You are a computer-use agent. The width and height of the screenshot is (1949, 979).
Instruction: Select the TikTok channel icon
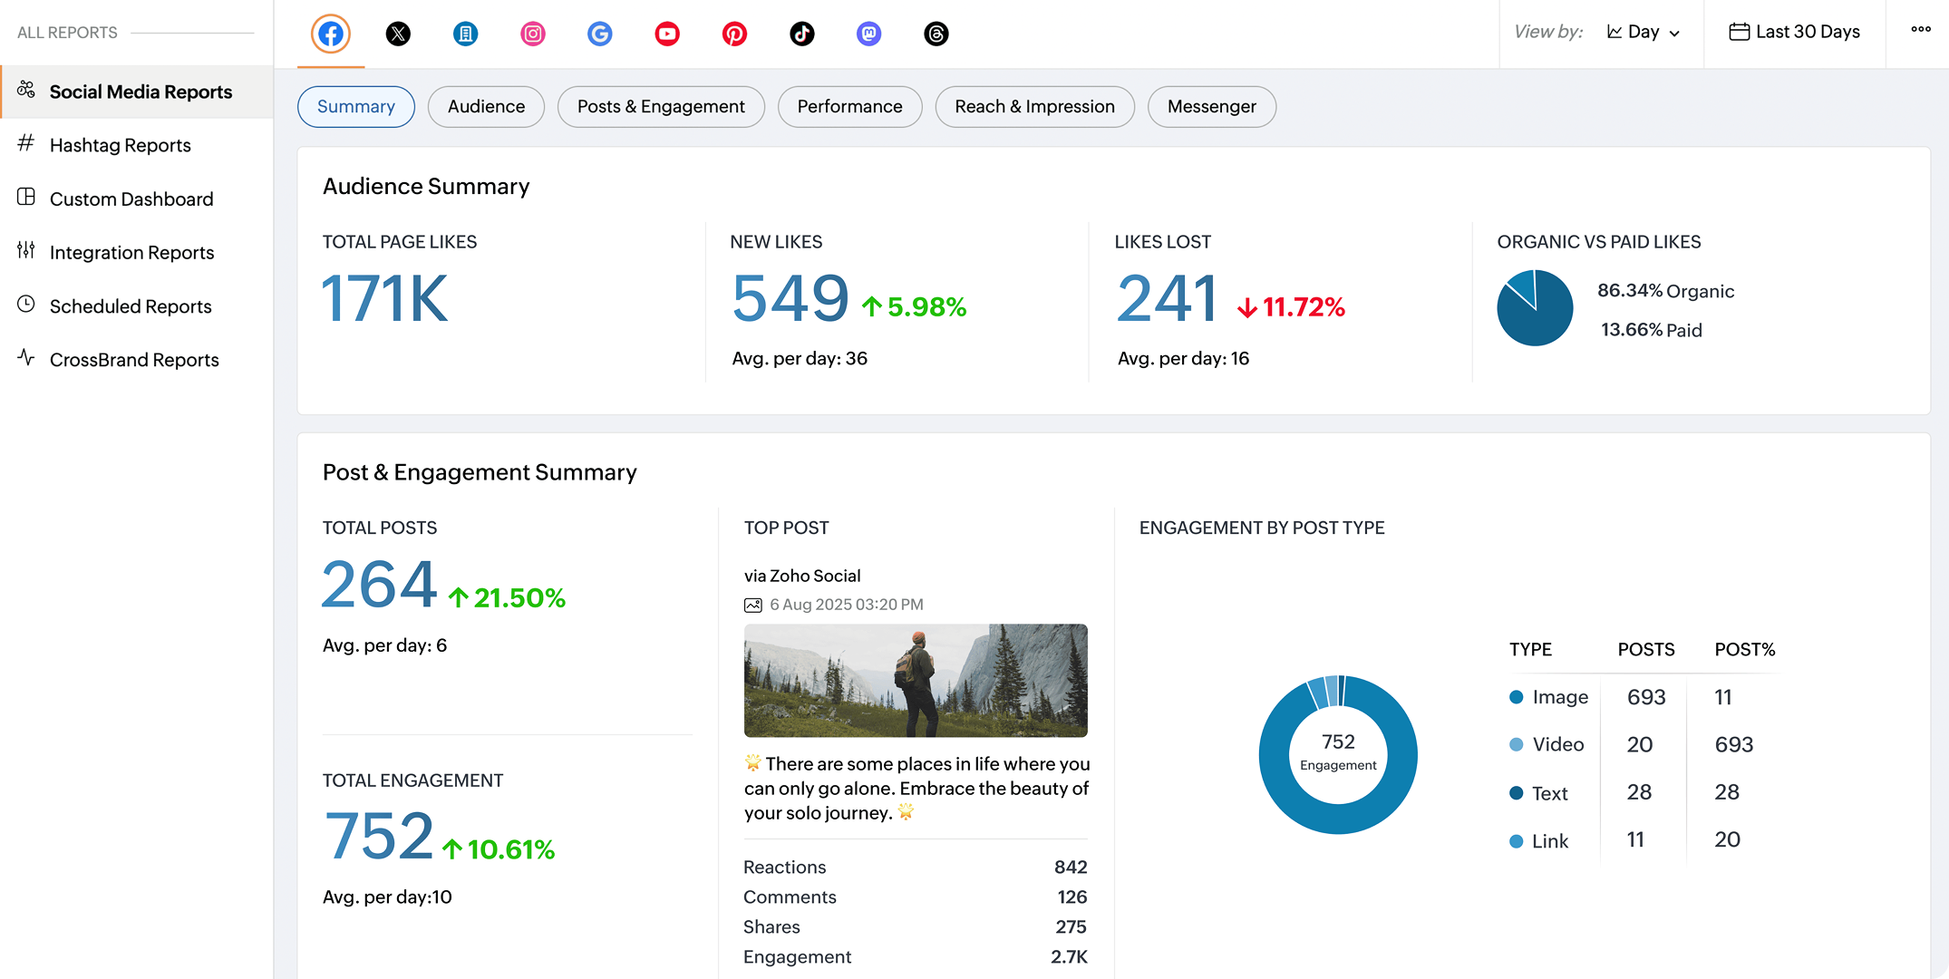(801, 34)
